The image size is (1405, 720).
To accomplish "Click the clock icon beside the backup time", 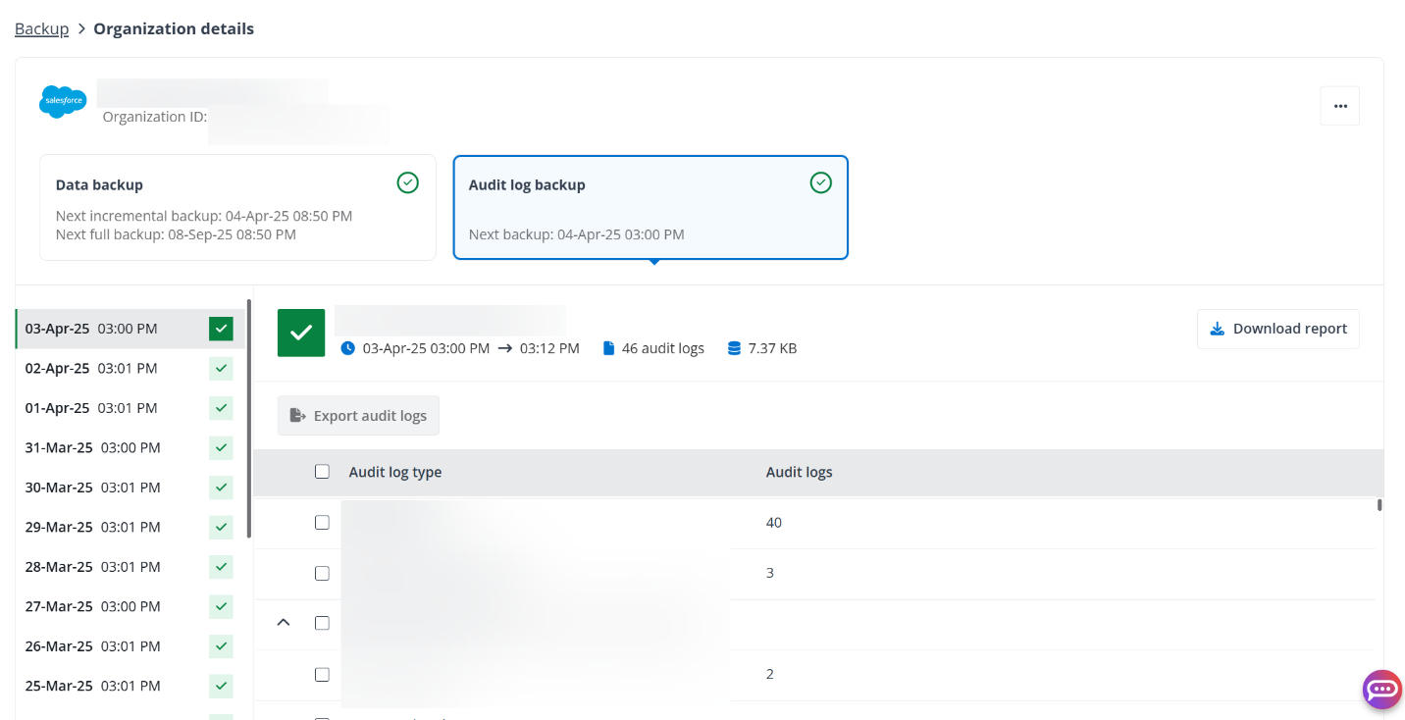I will pos(347,347).
